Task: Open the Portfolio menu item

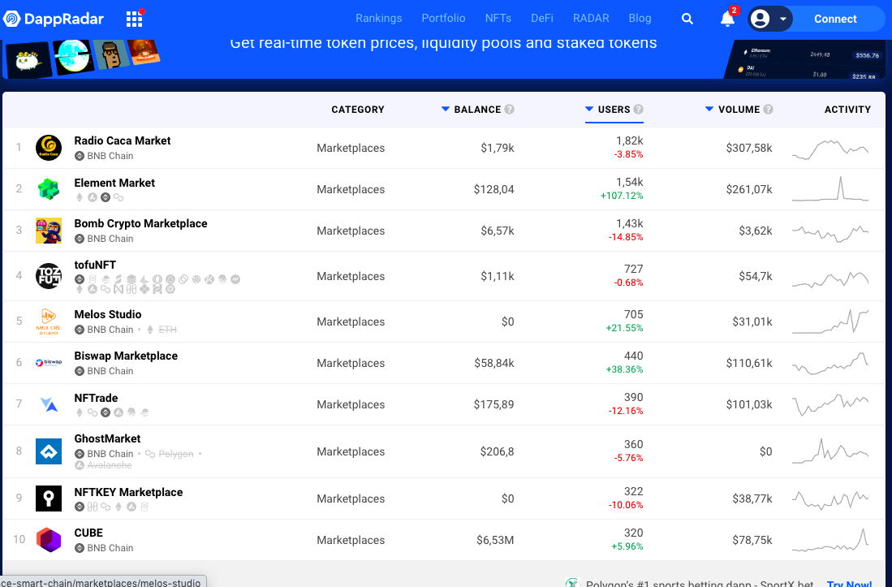Action: pos(443,18)
